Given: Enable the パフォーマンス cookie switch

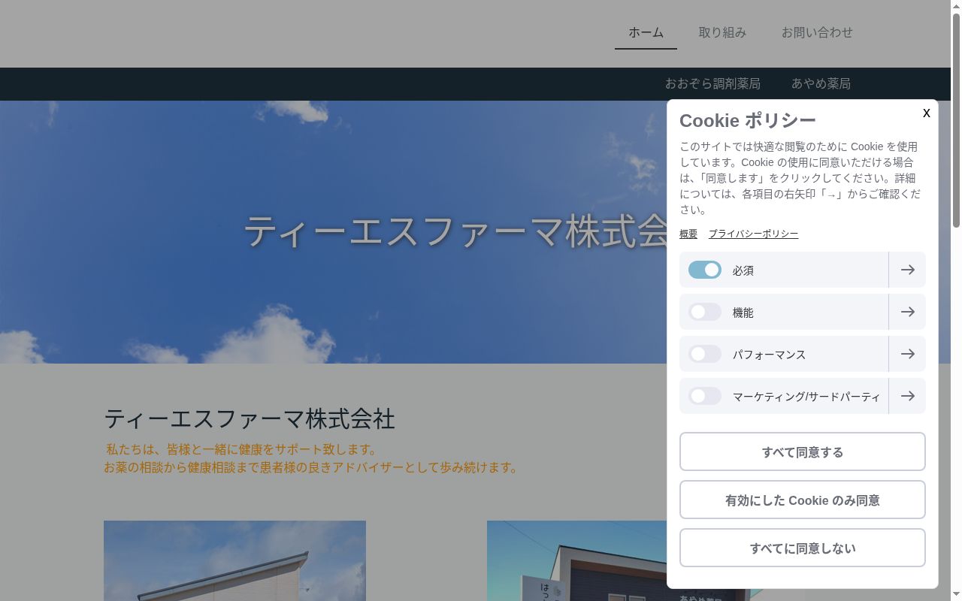Looking at the screenshot, I should pyautogui.click(x=705, y=354).
